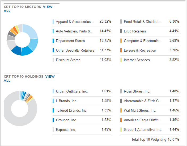This screenshot has width=187, height=146.
Task: Select Urban Outfitters, Inc. holding
Action: [x=72, y=91]
